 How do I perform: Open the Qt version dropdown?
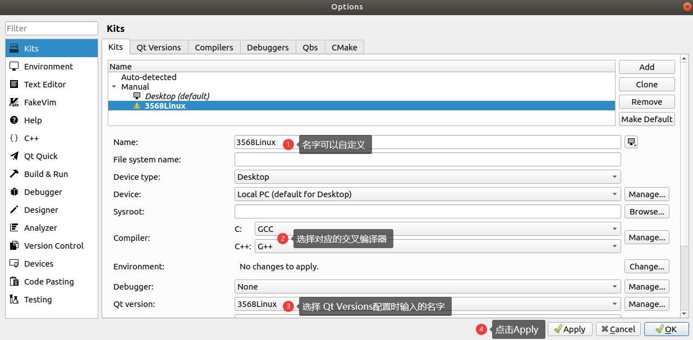point(428,304)
